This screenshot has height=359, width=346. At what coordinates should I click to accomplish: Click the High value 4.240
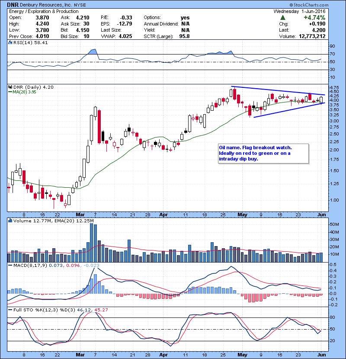point(42,24)
